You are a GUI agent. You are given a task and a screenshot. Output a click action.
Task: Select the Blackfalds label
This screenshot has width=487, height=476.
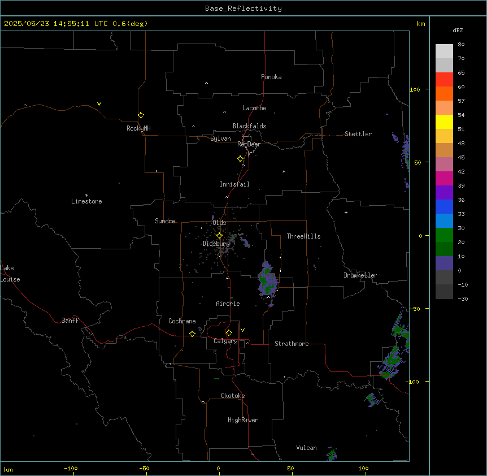(x=249, y=126)
